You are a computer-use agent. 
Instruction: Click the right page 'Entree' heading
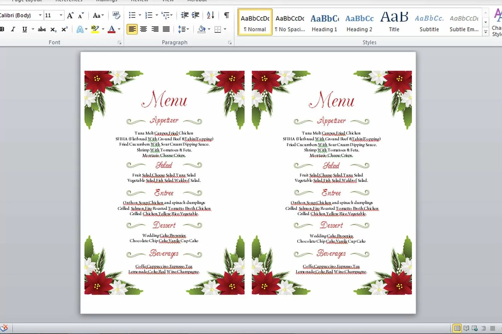[x=331, y=193]
